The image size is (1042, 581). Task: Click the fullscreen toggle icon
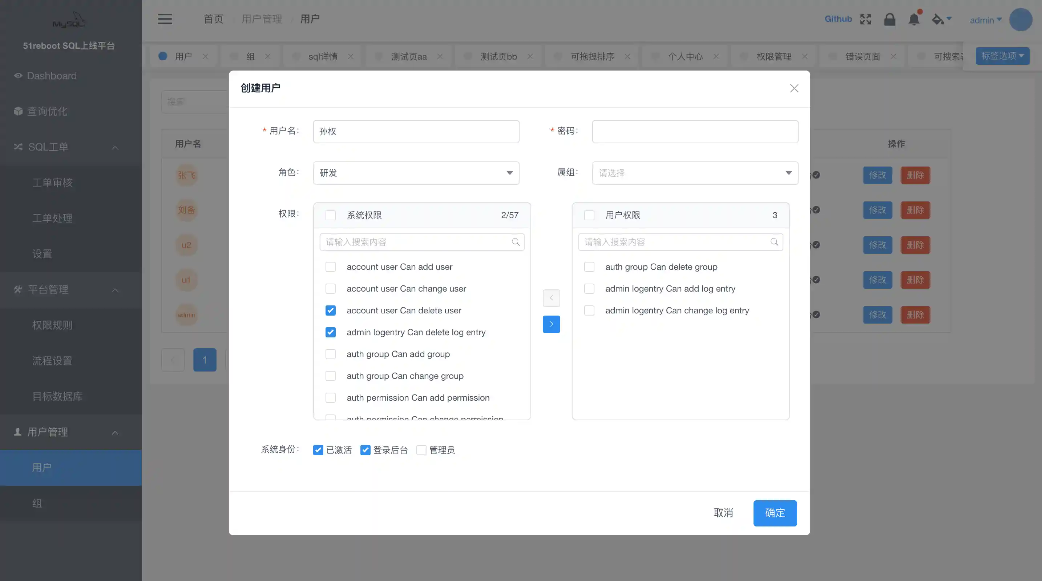865,19
